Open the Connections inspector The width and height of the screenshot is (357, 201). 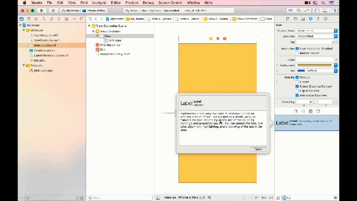point(326,19)
